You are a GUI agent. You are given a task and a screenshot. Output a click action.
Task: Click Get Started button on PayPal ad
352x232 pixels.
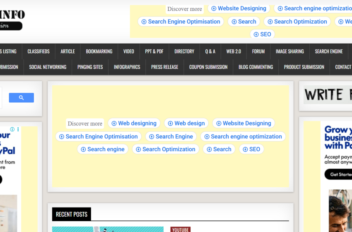tap(338, 174)
